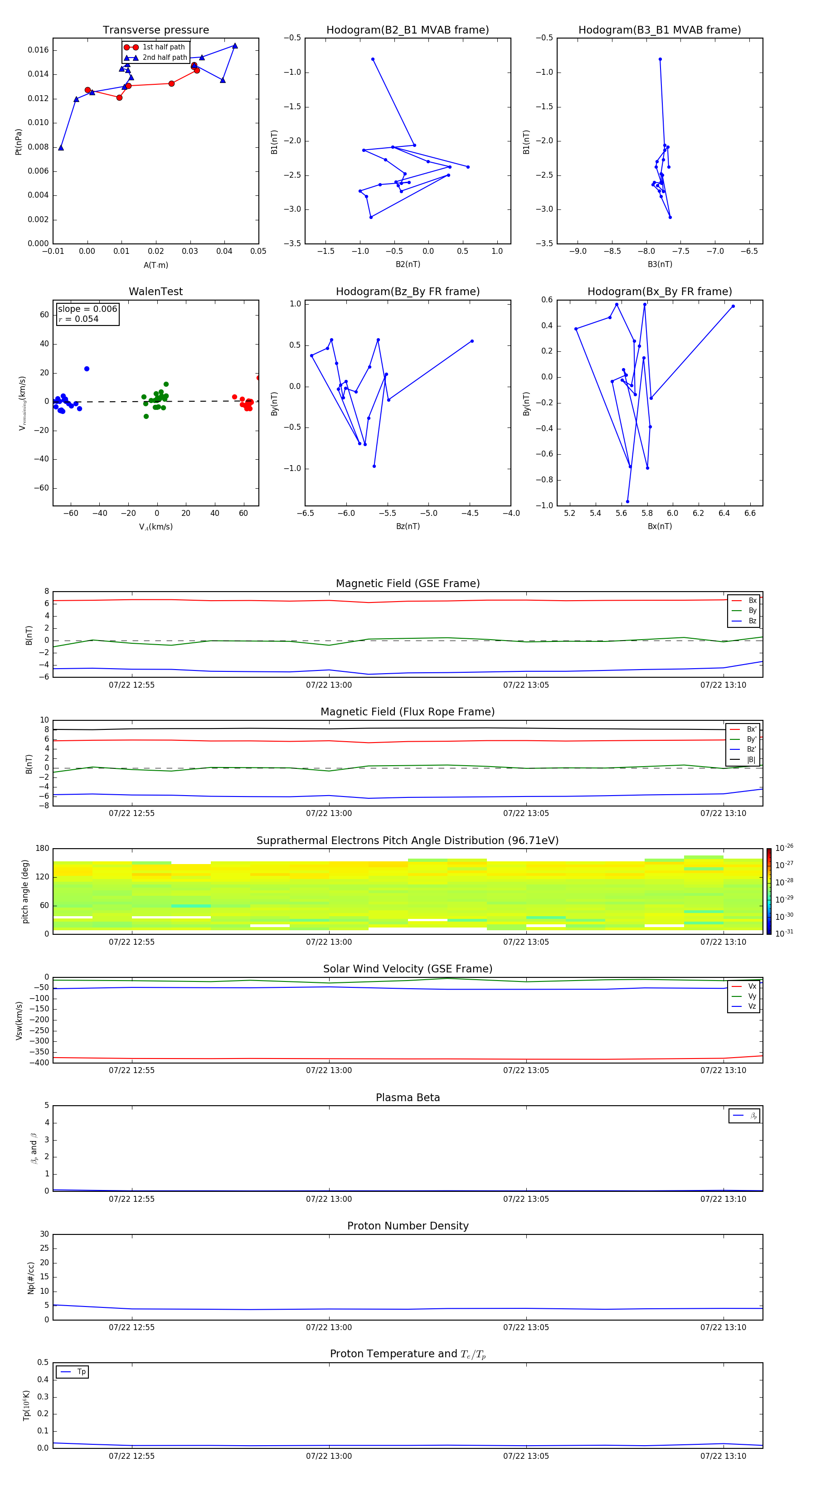The height and width of the screenshot is (1496, 816).
Task: Click the 'slope = 0.006' annotation
Action: [x=87, y=309]
